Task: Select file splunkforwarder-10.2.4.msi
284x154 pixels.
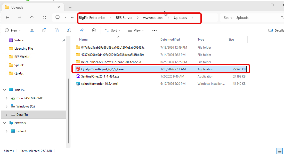Action: tap(100, 84)
